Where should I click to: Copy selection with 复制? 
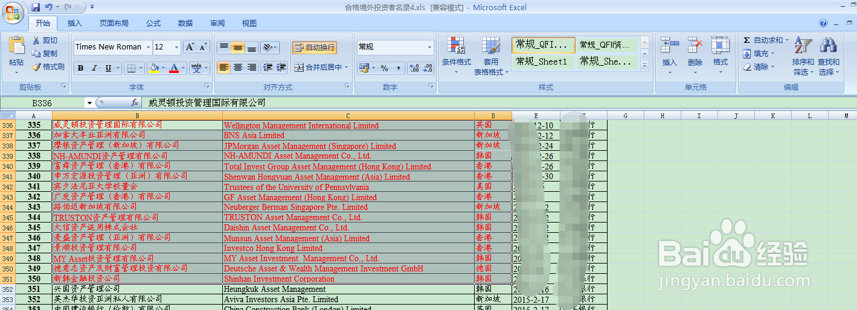tap(45, 54)
